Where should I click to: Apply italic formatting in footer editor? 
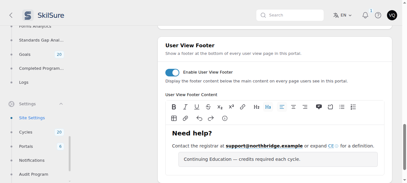pos(185,107)
